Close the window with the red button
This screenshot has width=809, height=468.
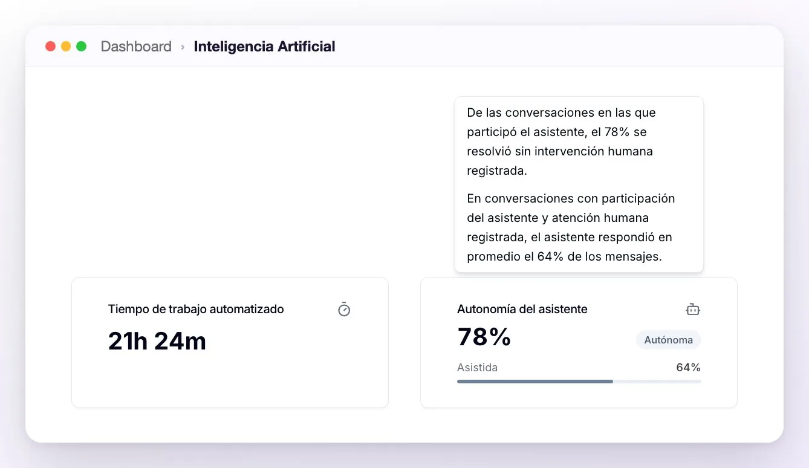pyautogui.click(x=50, y=47)
